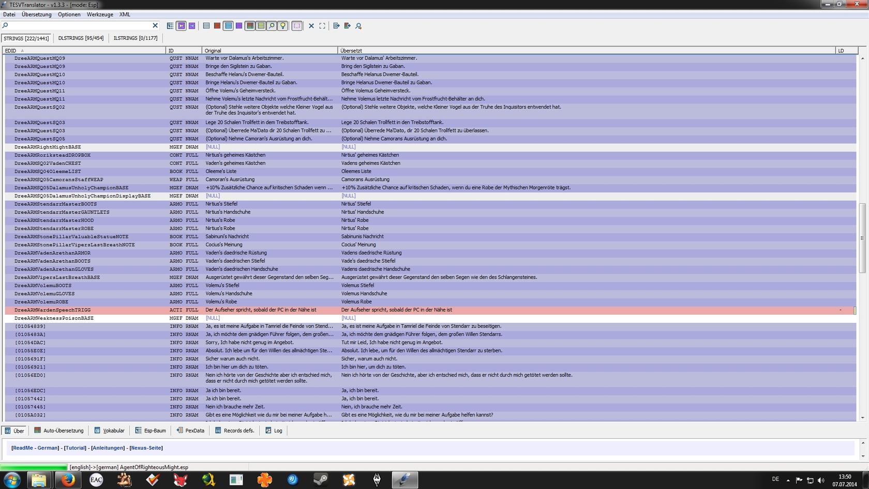Clear the search field with the X button
Image resolution: width=869 pixels, height=489 pixels.
point(155,25)
